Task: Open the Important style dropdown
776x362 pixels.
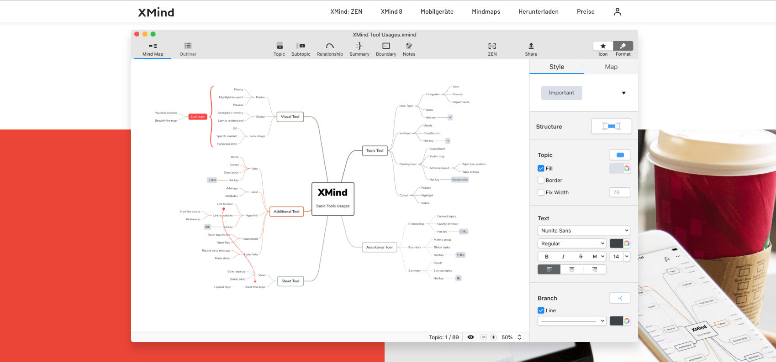Action: (623, 93)
